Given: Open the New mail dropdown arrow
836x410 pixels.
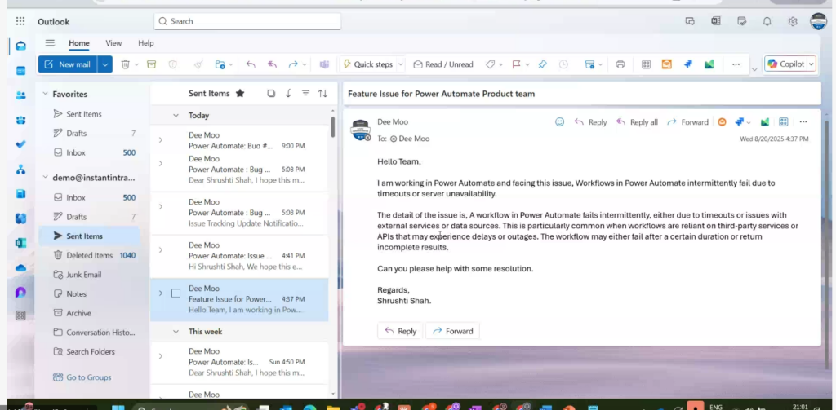Looking at the screenshot, I should click(105, 64).
